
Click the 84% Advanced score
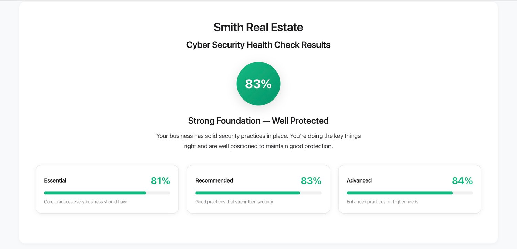tap(462, 181)
